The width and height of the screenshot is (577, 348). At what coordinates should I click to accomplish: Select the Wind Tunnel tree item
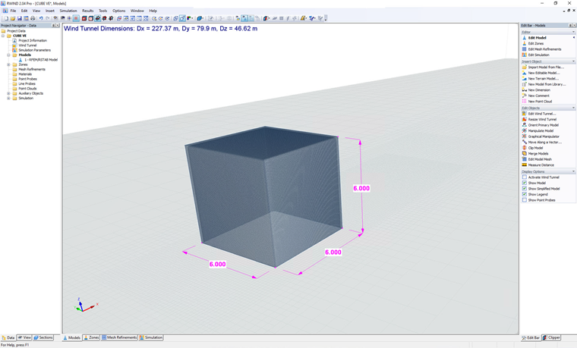pyautogui.click(x=27, y=45)
